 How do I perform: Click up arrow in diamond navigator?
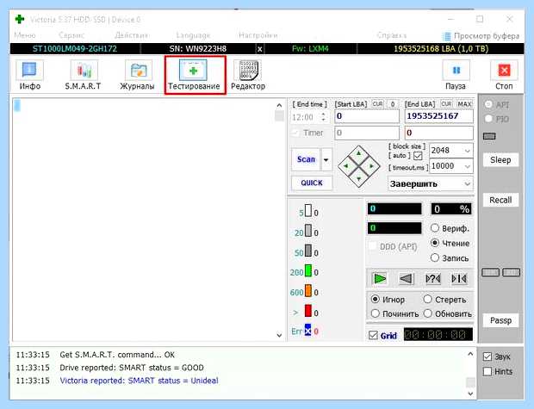tap(358, 153)
